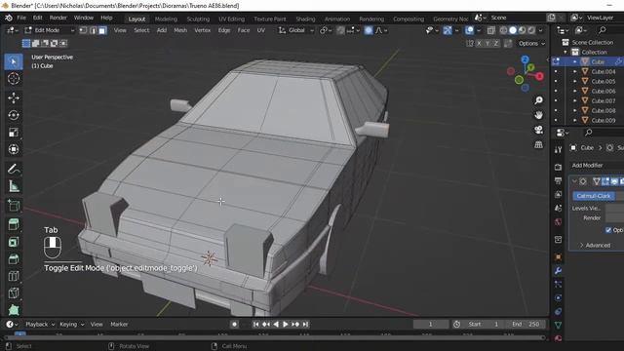Click the play animation button

click(x=286, y=325)
